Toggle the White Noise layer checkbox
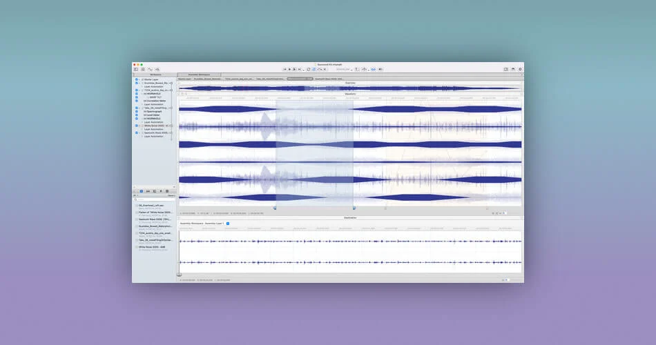The image size is (656, 345). [137, 126]
